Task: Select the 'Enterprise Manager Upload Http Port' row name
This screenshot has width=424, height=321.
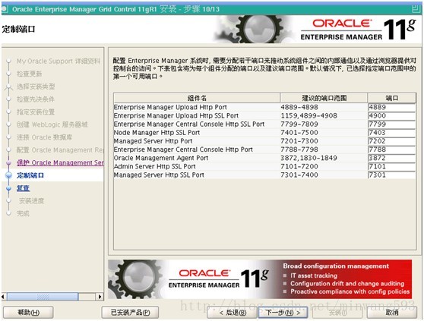Action: click(x=170, y=107)
